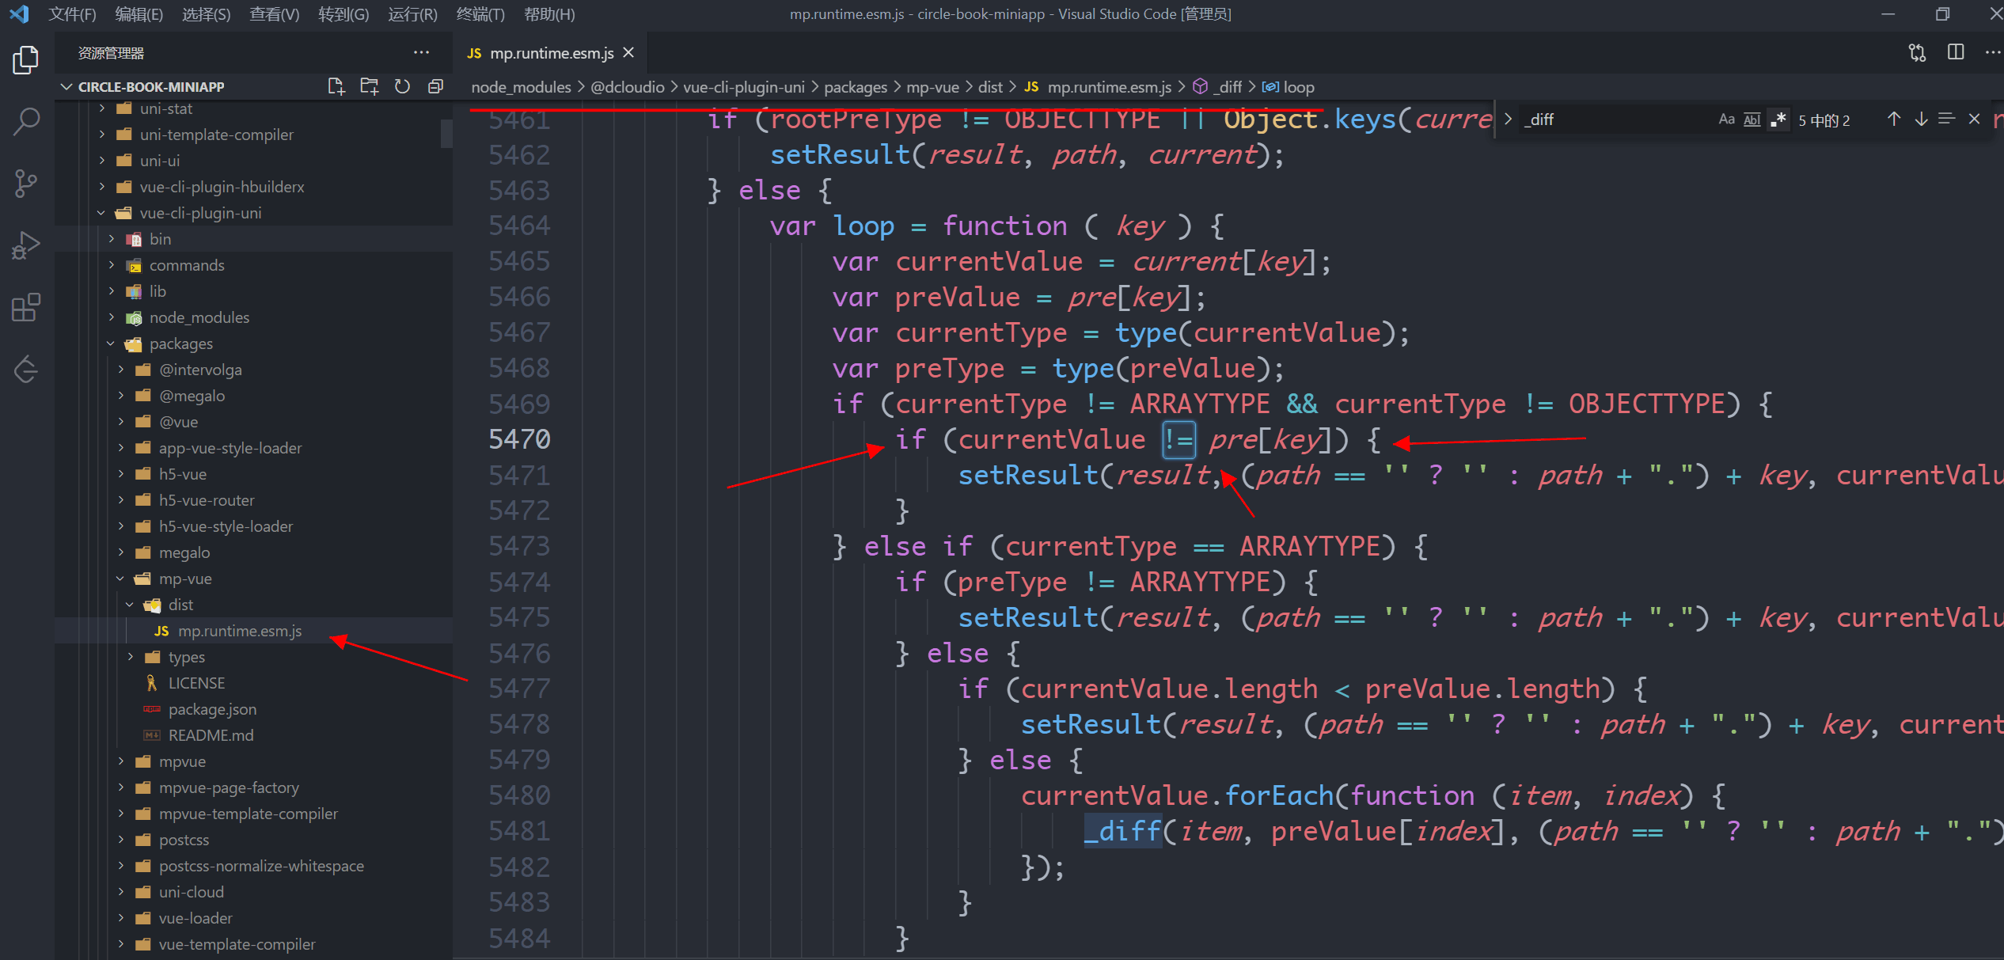Click line number 5470 in the gutter

click(x=519, y=439)
